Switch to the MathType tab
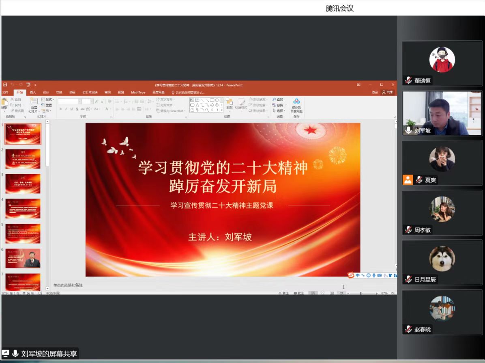 pos(138,92)
